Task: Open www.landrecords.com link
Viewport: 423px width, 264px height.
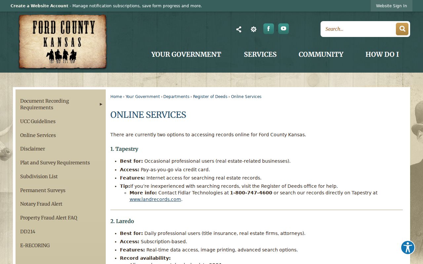Action: pyautogui.click(x=155, y=199)
